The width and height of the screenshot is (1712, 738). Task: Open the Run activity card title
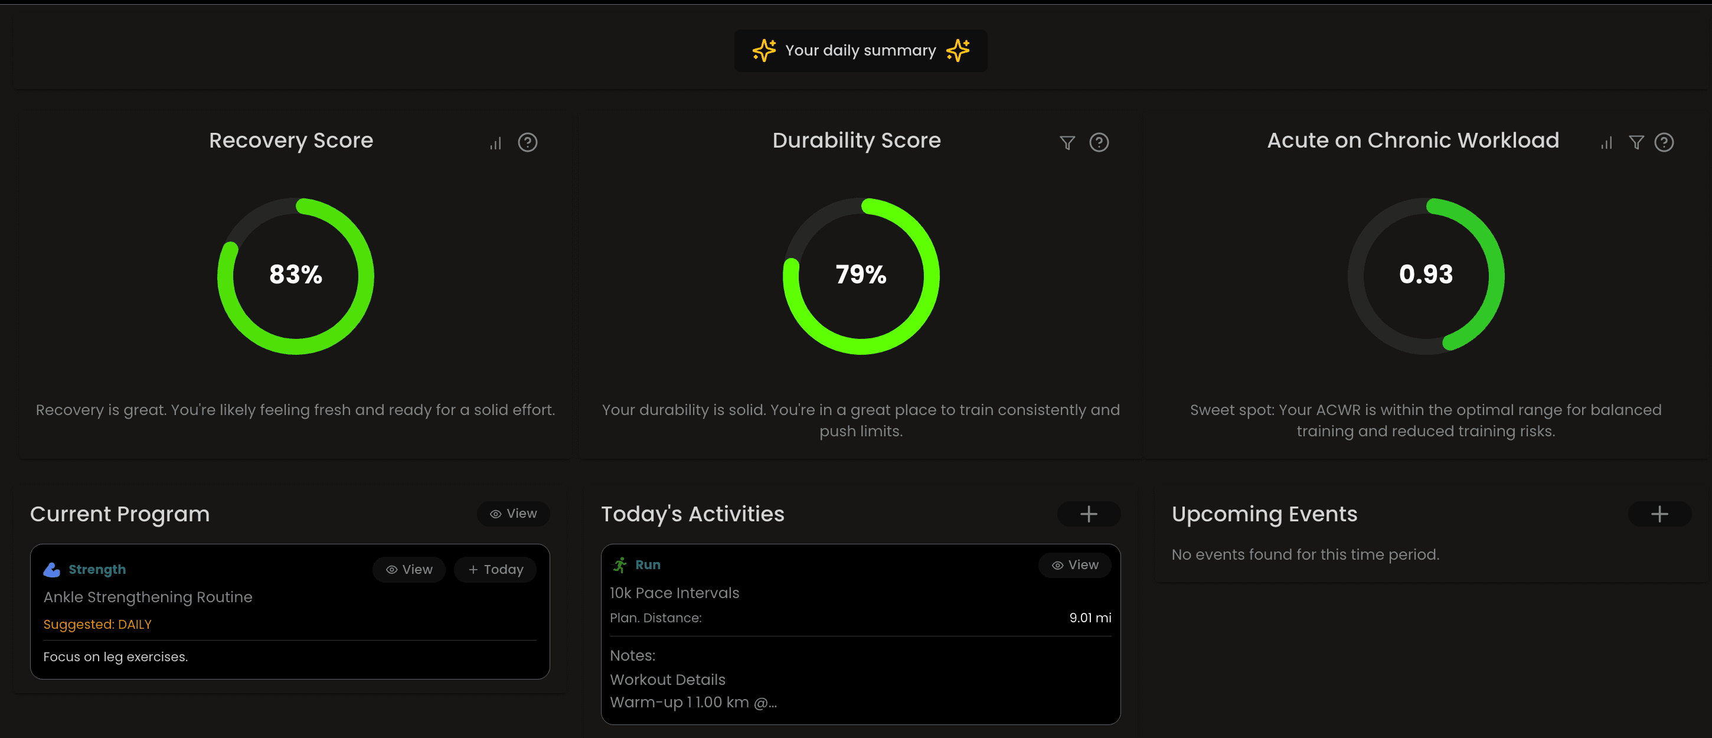coord(648,565)
